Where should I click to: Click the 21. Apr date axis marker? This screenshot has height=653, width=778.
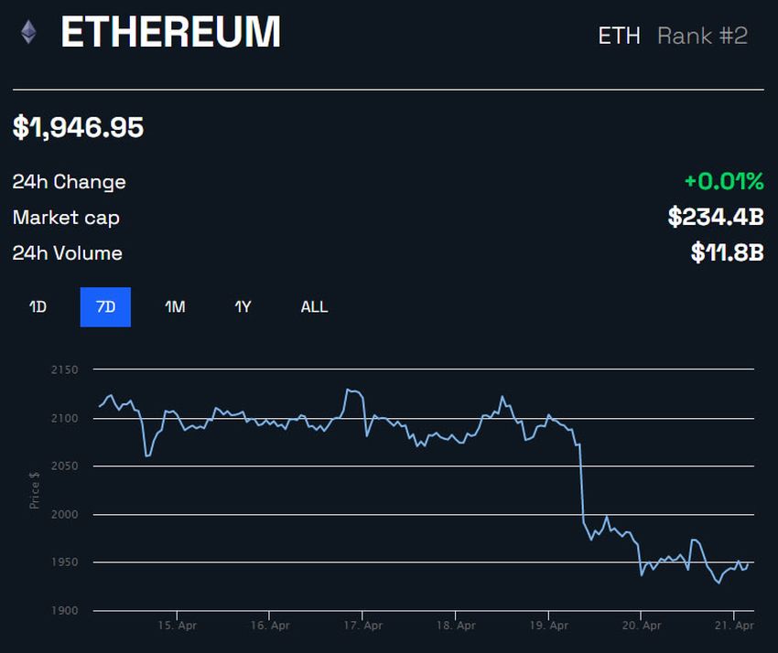[734, 626]
